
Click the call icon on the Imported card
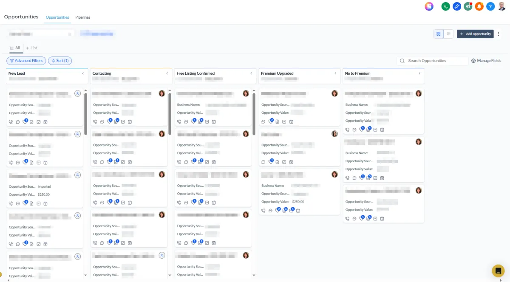(x=11, y=203)
